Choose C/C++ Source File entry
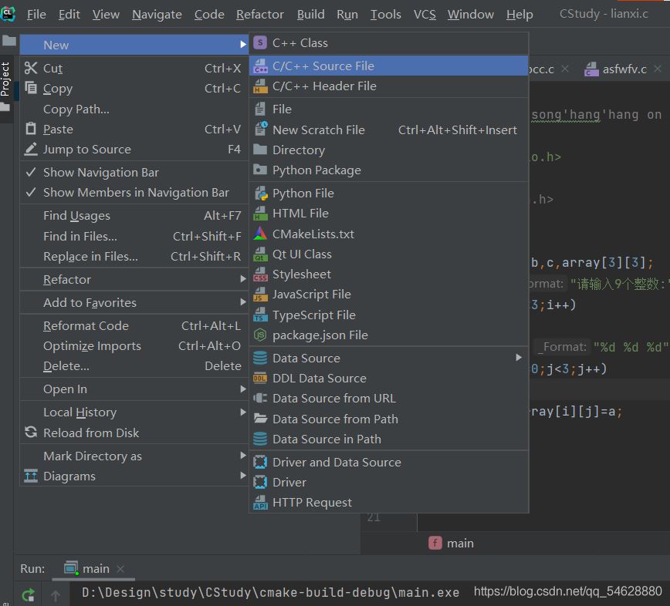This screenshot has height=606, width=670. click(323, 66)
